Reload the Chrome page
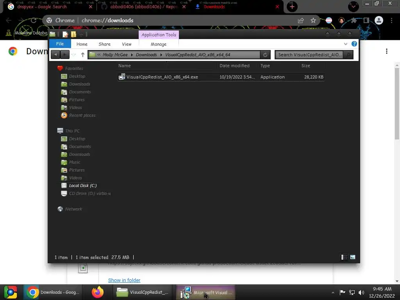The height and width of the screenshot is (300, 400). point(34,20)
